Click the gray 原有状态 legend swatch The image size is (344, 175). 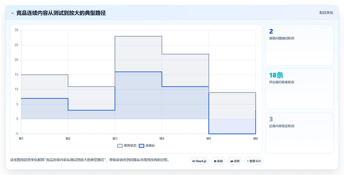click(x=120, y=146)
